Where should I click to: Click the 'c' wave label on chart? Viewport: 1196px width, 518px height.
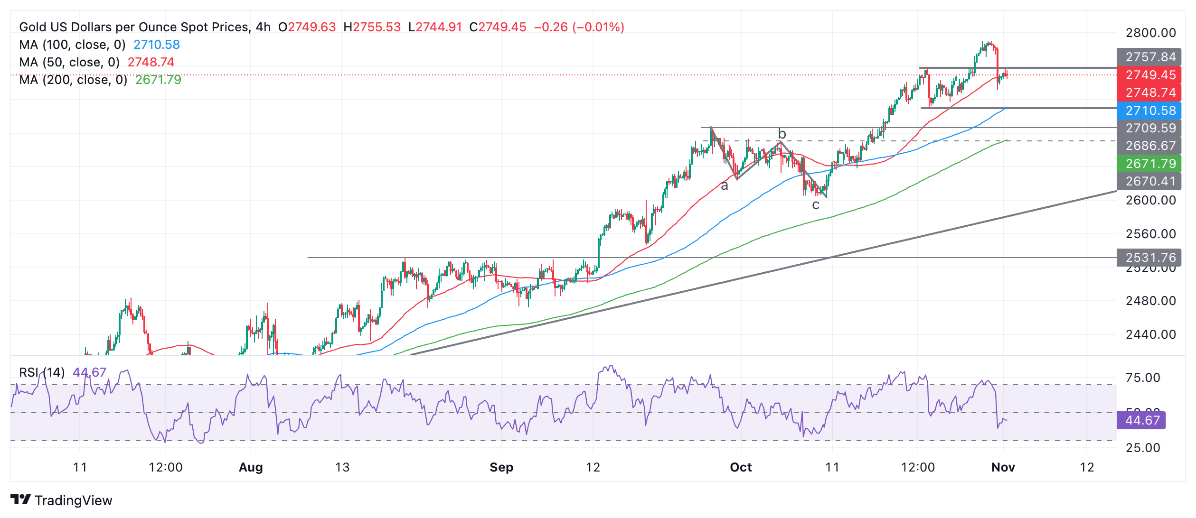click(816, 205)
